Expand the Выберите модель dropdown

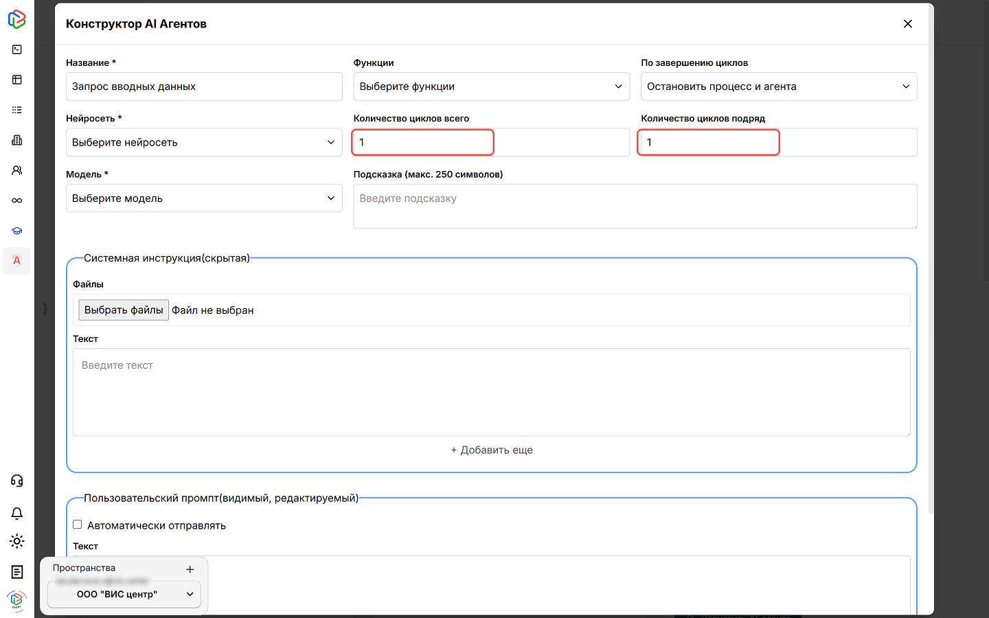(204, 198)
